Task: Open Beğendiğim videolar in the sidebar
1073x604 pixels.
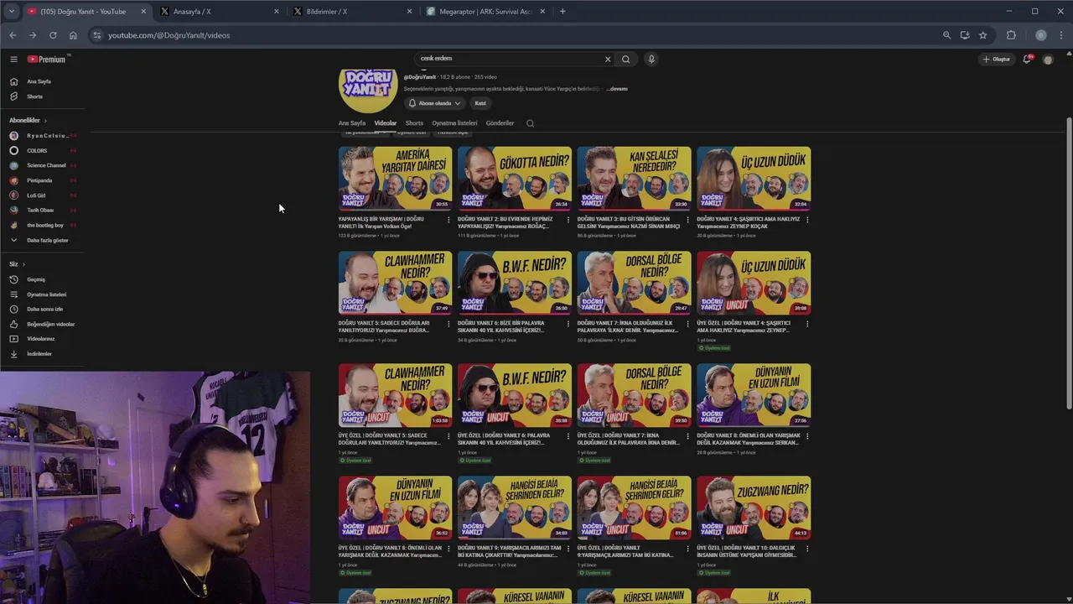Action: [50, 324]
